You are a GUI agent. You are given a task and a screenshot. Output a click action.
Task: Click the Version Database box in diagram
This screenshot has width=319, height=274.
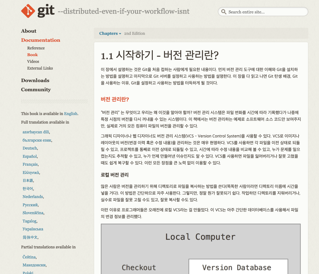point(238,266)
